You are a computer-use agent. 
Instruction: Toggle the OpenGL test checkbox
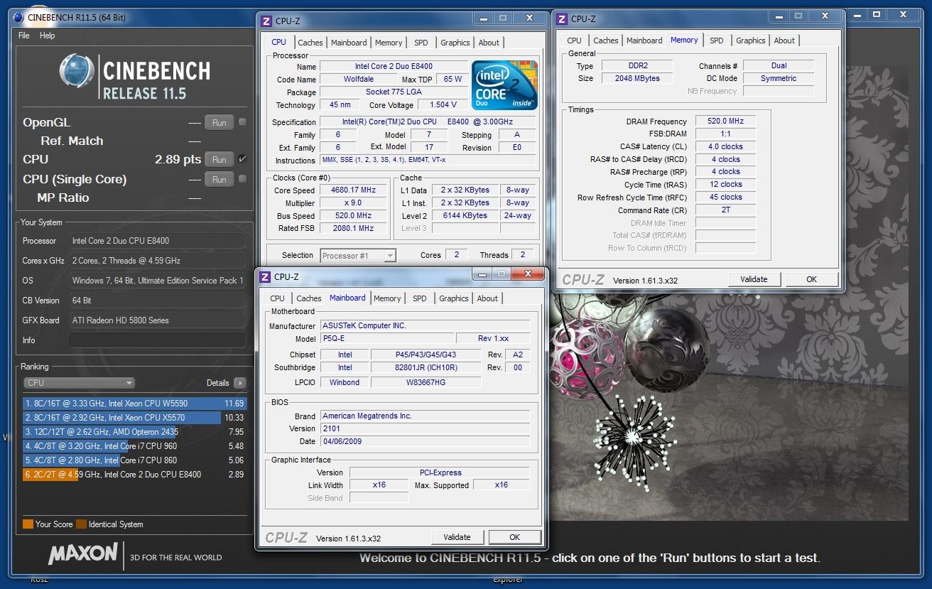point(243,122)
